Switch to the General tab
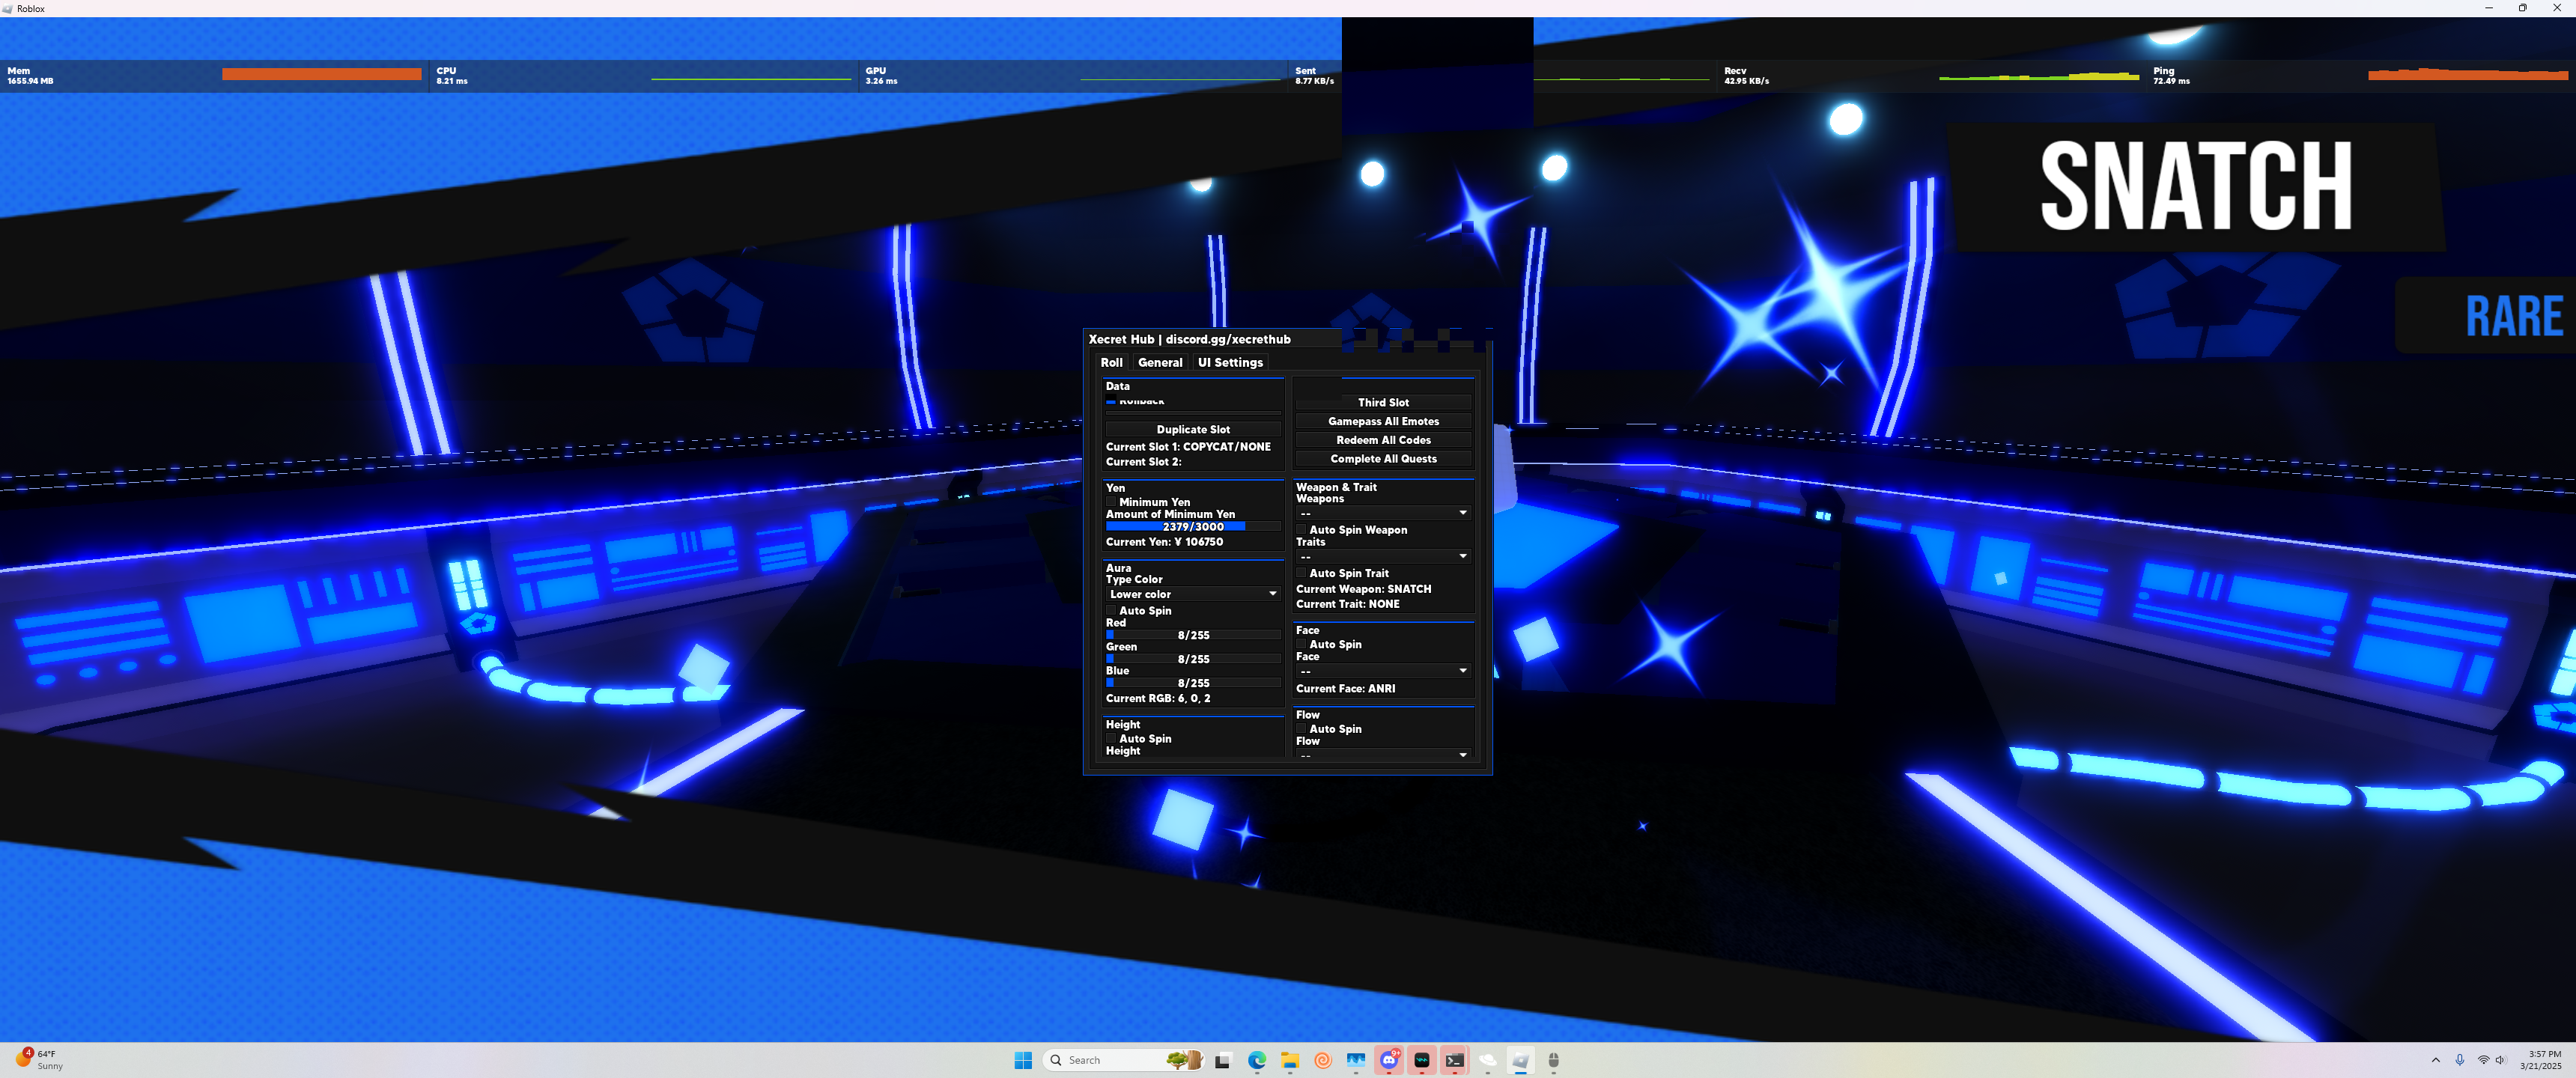2576x1078 pixels. pos(1160,363)
